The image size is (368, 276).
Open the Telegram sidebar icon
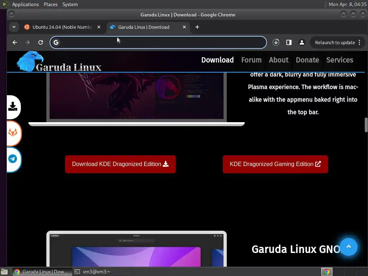coord(13,159)
